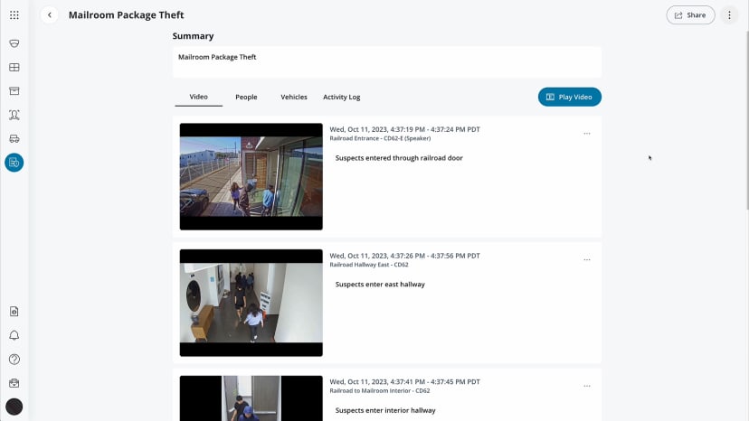Click 'Railroad Hallway East - CD62' camera label

point(369,265)
